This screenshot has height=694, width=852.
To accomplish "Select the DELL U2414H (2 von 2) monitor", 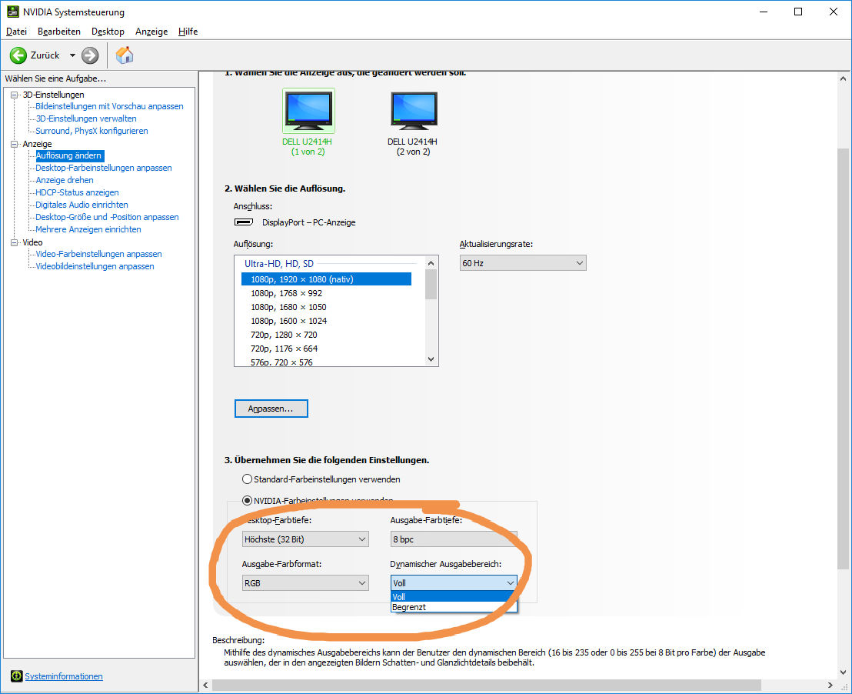I will pyautogui.click(x=412, y=124).
